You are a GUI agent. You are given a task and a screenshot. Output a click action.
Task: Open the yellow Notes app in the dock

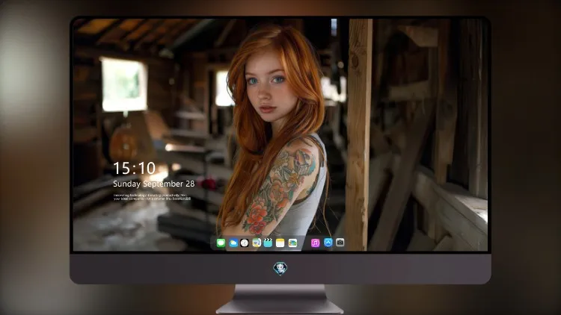point(280,243)
